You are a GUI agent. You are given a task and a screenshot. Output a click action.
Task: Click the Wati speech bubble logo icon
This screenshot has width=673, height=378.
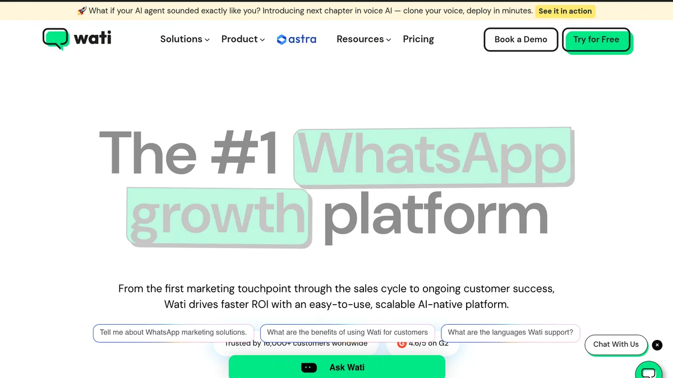56,39
